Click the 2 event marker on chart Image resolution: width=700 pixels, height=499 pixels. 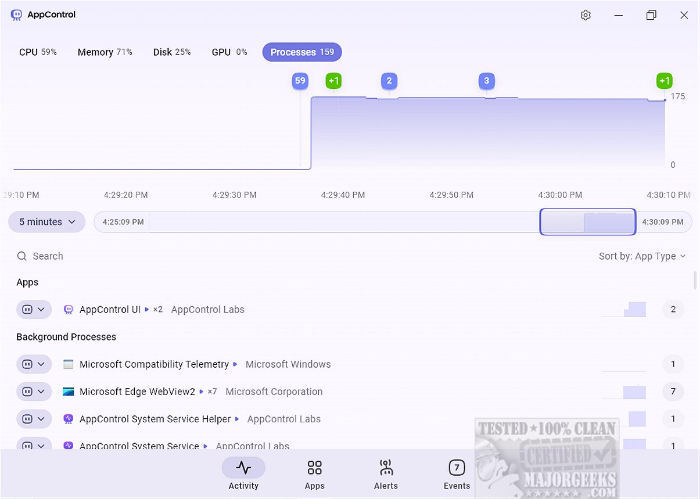(389, 81)
